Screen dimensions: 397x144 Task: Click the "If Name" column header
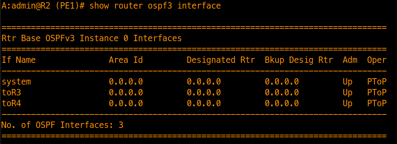point(19,60)
